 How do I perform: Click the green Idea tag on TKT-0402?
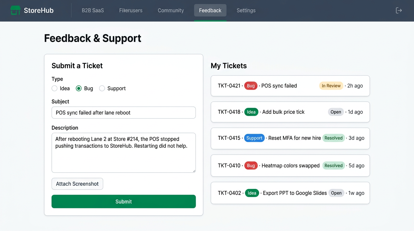pos(252,193)
